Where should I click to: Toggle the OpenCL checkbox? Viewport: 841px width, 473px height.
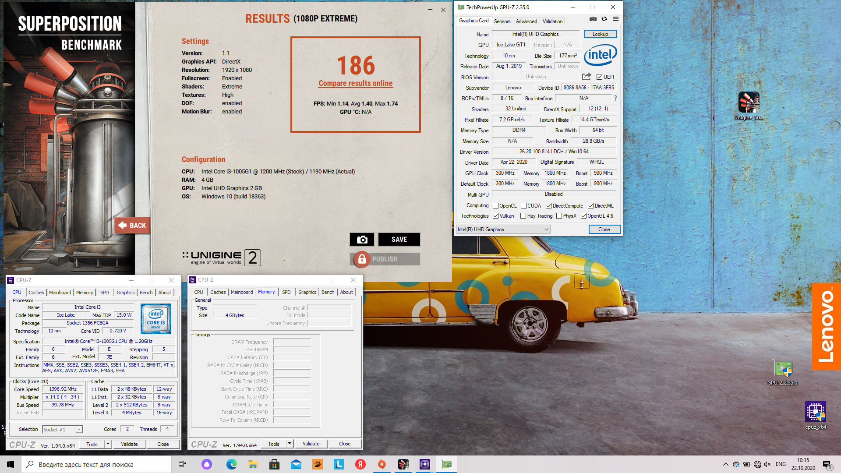(496, 206)
